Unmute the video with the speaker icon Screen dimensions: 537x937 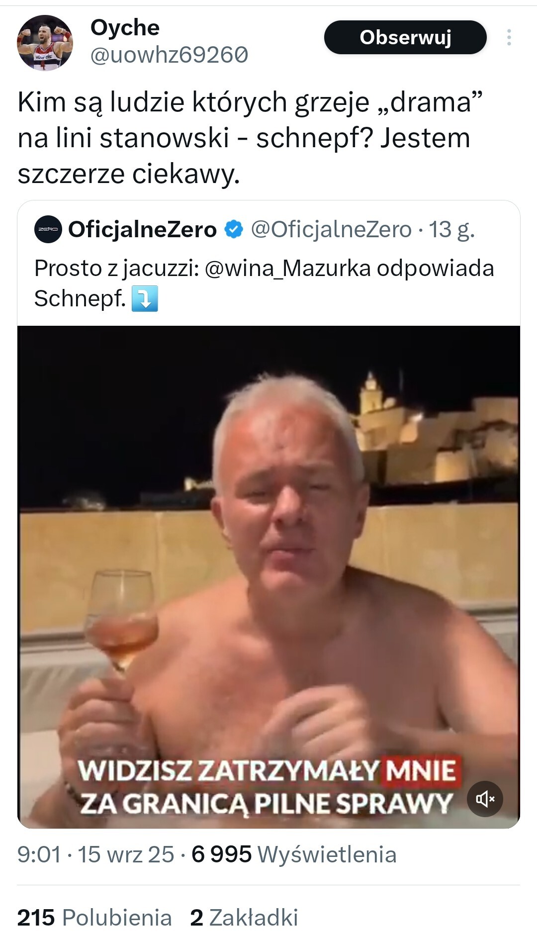coord(485,799)
